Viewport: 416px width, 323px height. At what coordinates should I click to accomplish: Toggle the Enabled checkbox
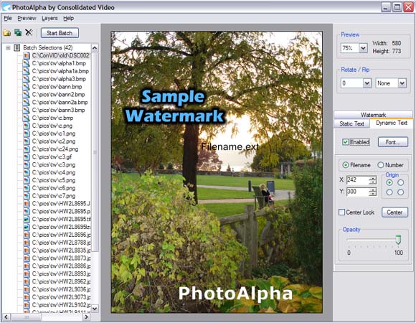tap(345, 142)
